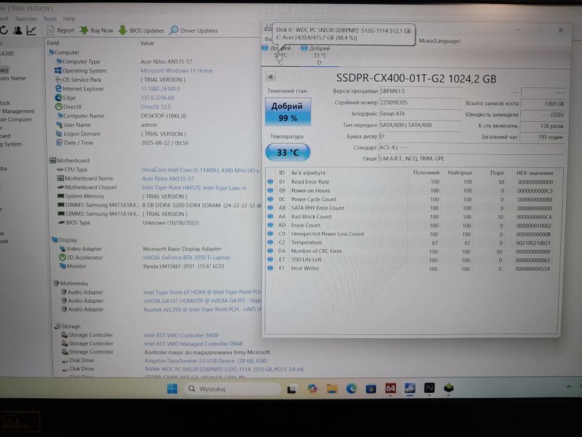The image size is (582, 437).
Task: Click the Field column header in AIDA64
Action: pyautogui.click(x=53, y=43)
